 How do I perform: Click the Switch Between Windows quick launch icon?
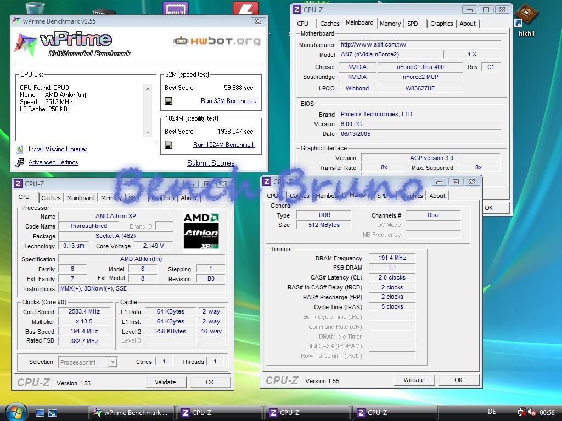coord(53,413)
